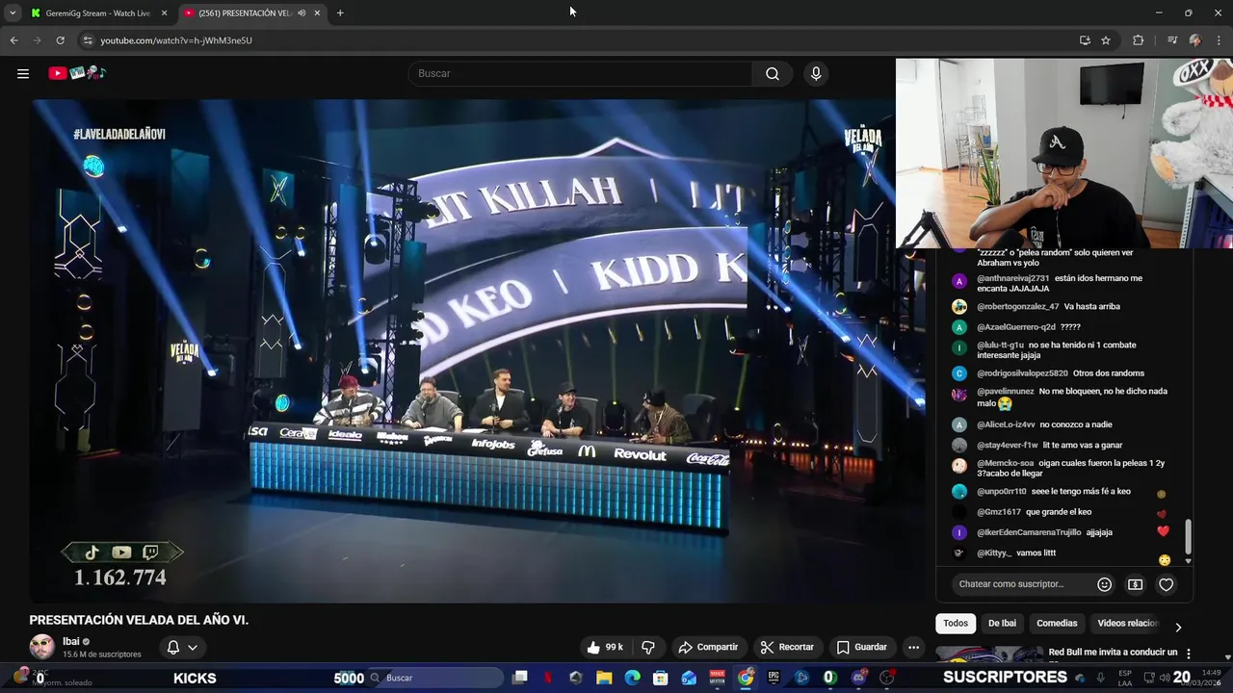The width and height of the screenshot is (1233, 693).
Task: Open the Ibai channel name link
Action: tap(71, 641)
